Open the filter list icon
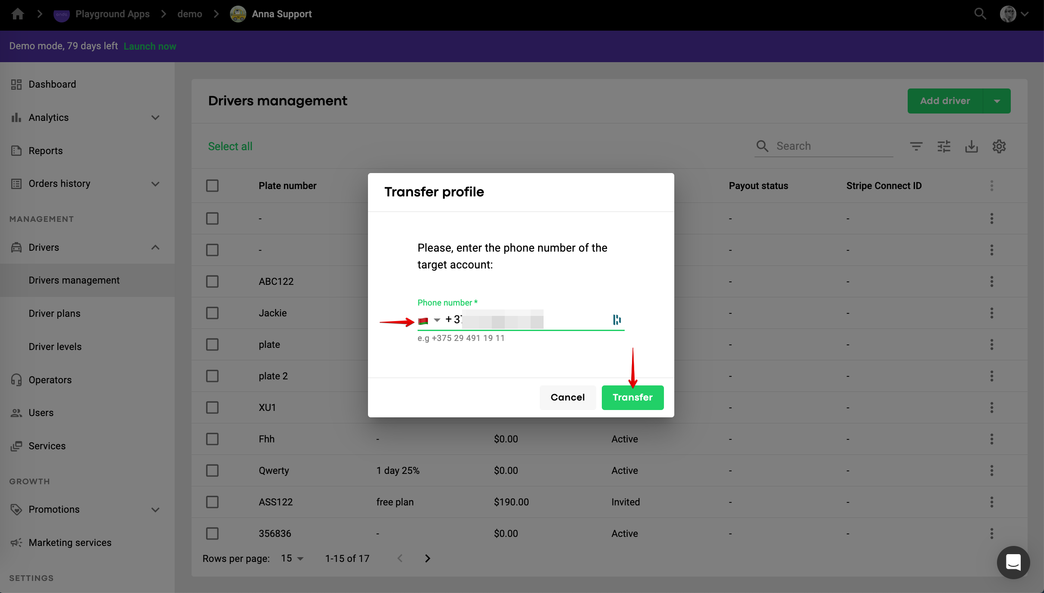The height and width of the screenshot is (593, 1044). (x=916, y=146)
